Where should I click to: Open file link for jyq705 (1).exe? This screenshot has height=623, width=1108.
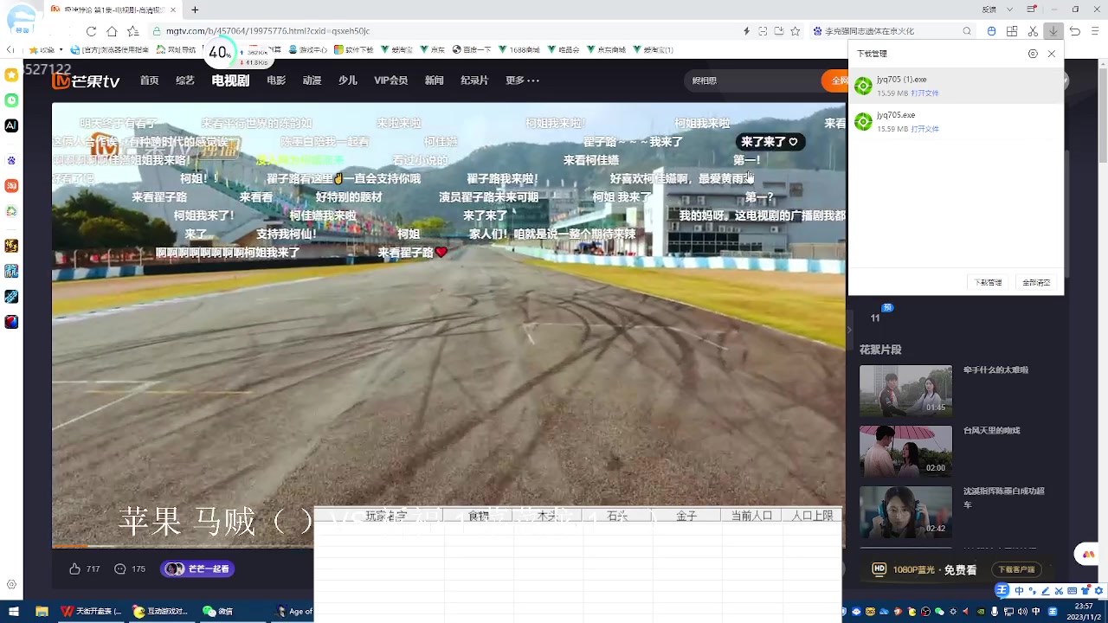click(924, 93)
